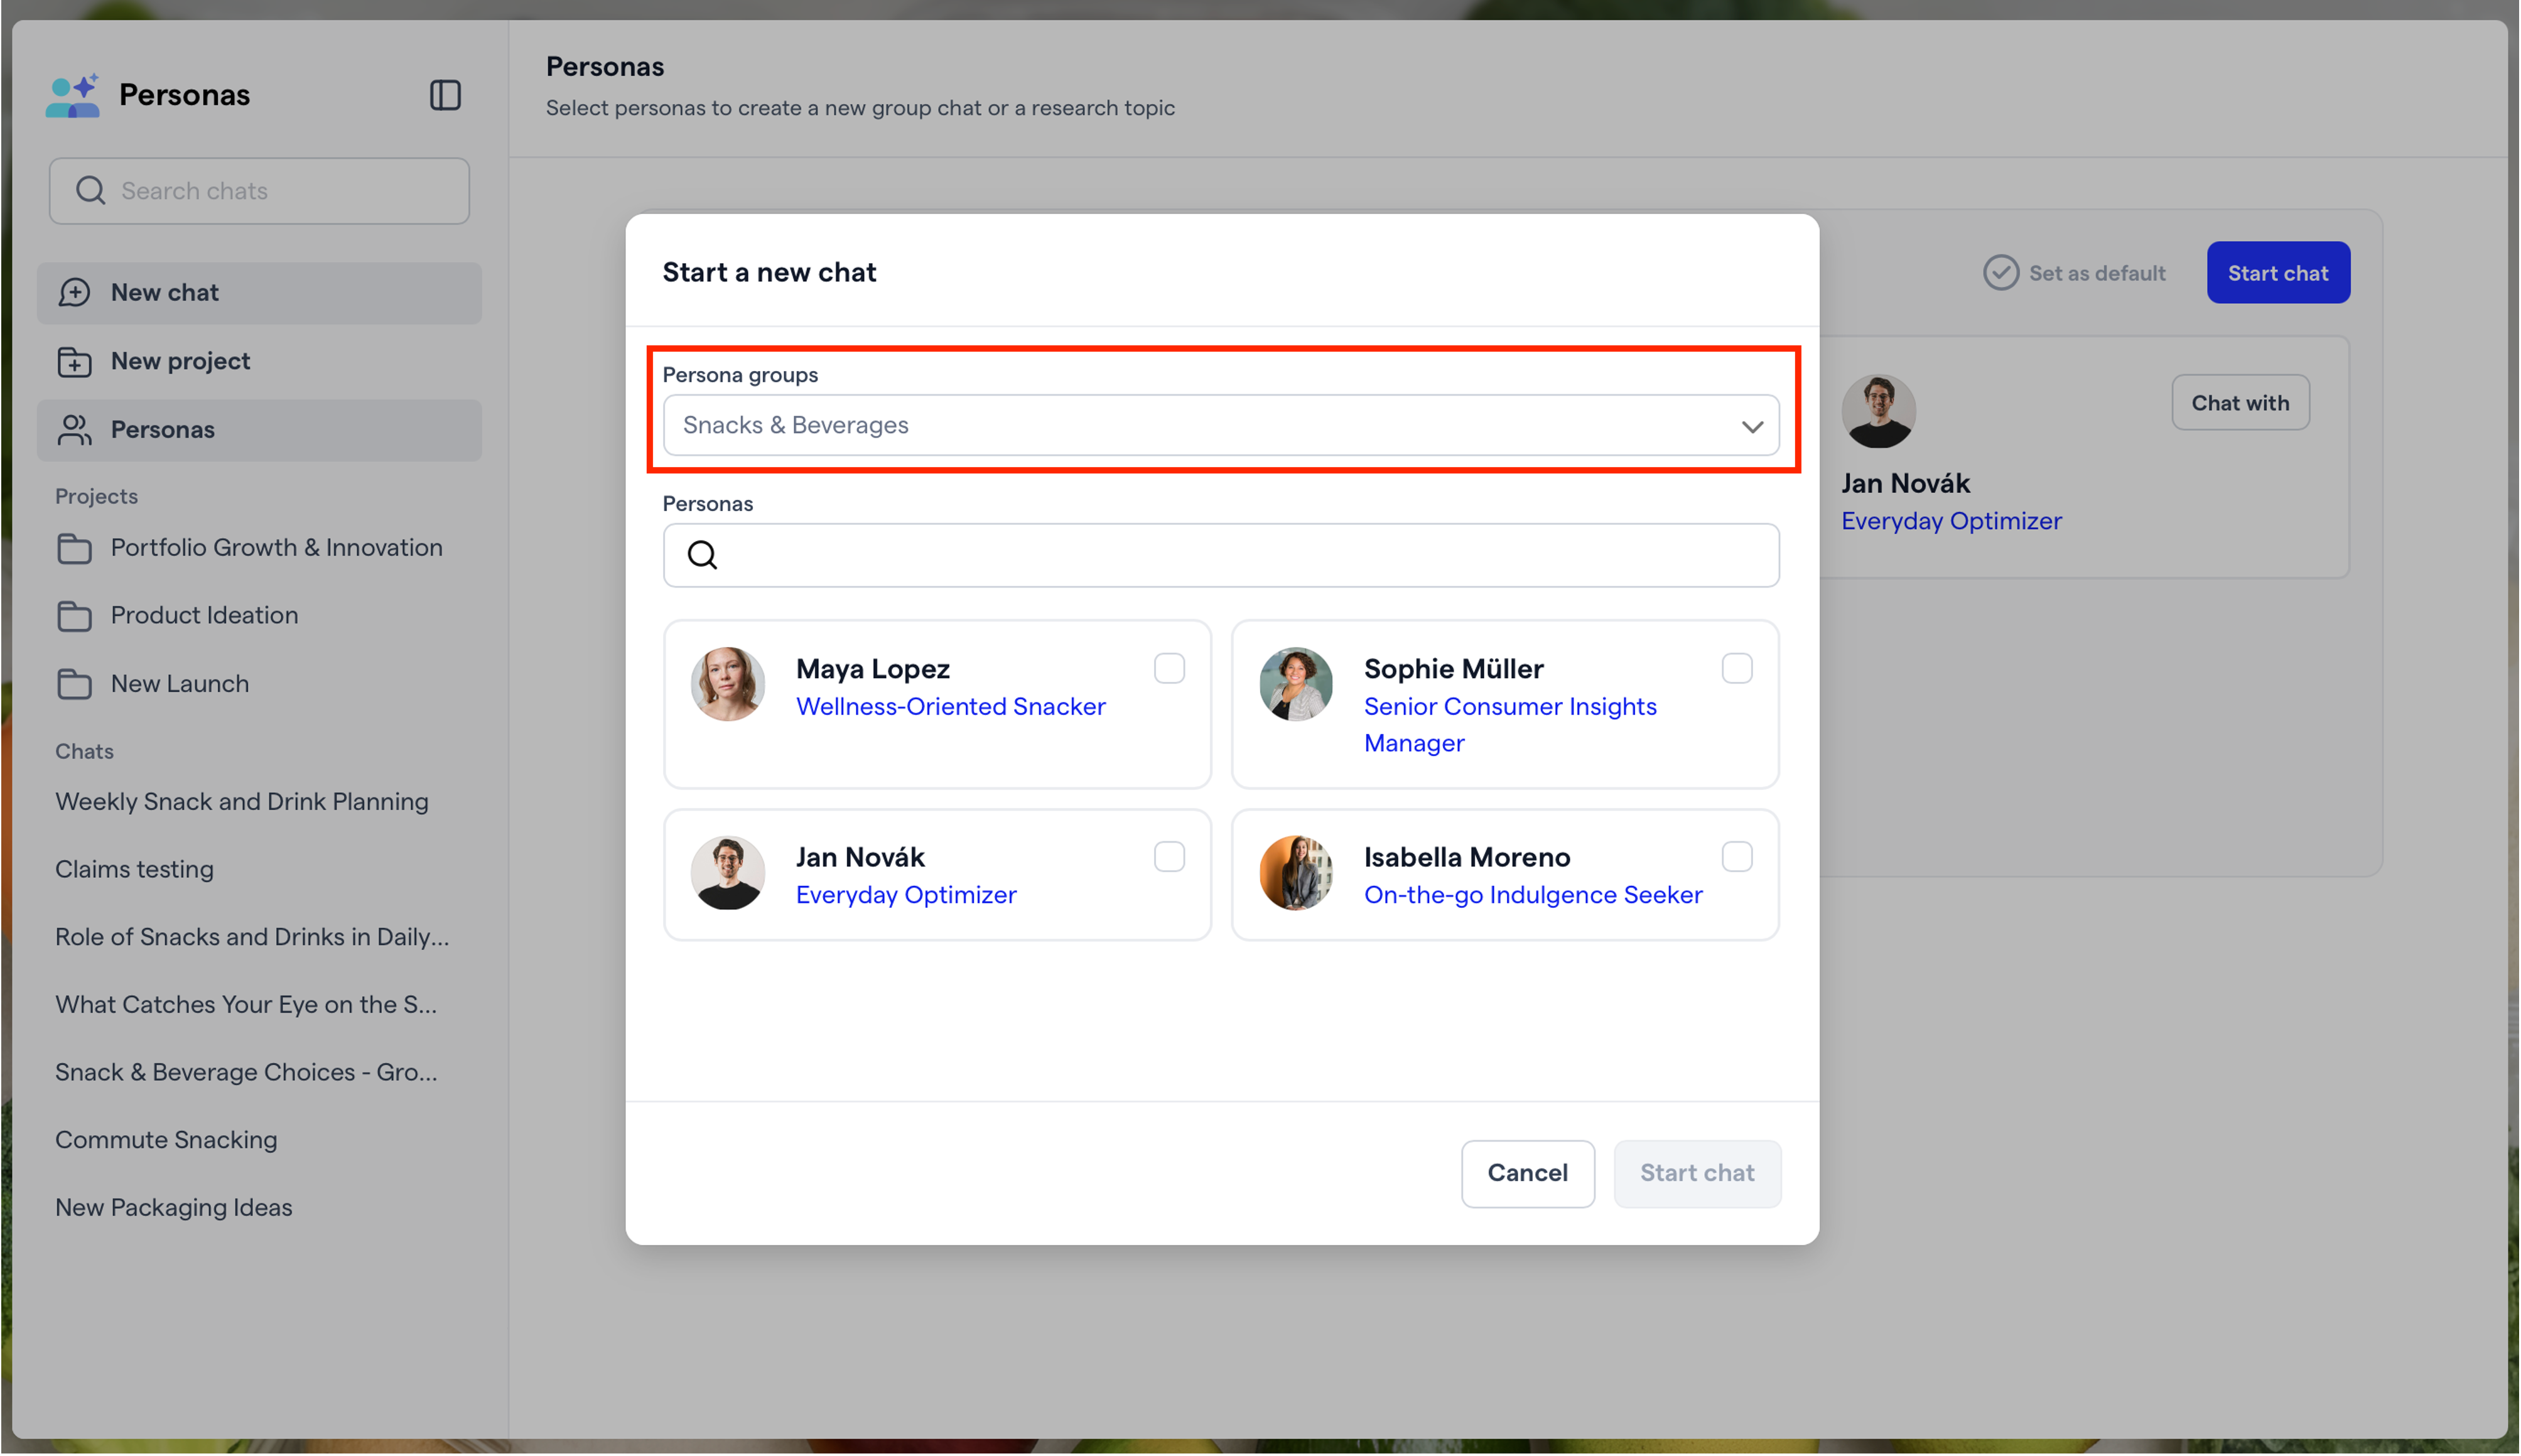2521x1456 pixels.
Task: Open the Product Ideation project
Action: coord(259,616)
